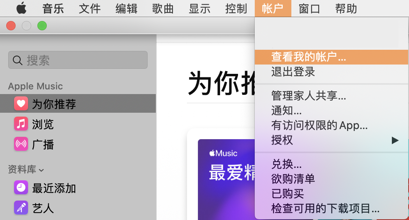
Task: Choose 查看我的帐户… from the menu
Action: click(331, 57)
